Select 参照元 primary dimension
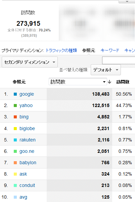Viewport: 135px width, 202px height. [89, 50]
